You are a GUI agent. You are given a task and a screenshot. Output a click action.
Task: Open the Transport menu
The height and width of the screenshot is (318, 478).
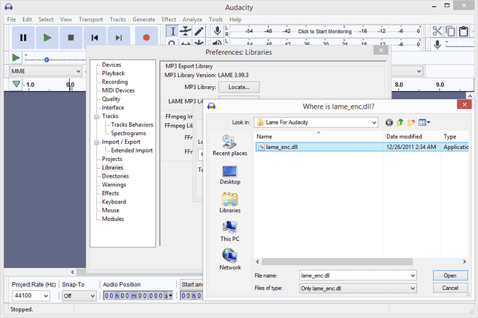coord(90,19)
